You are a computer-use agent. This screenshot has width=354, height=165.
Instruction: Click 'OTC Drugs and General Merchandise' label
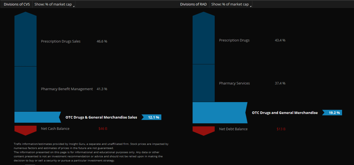coord(285,113)
